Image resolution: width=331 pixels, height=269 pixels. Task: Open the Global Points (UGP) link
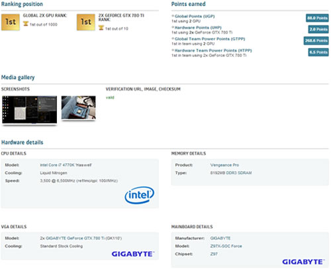[x=195, y=17]
